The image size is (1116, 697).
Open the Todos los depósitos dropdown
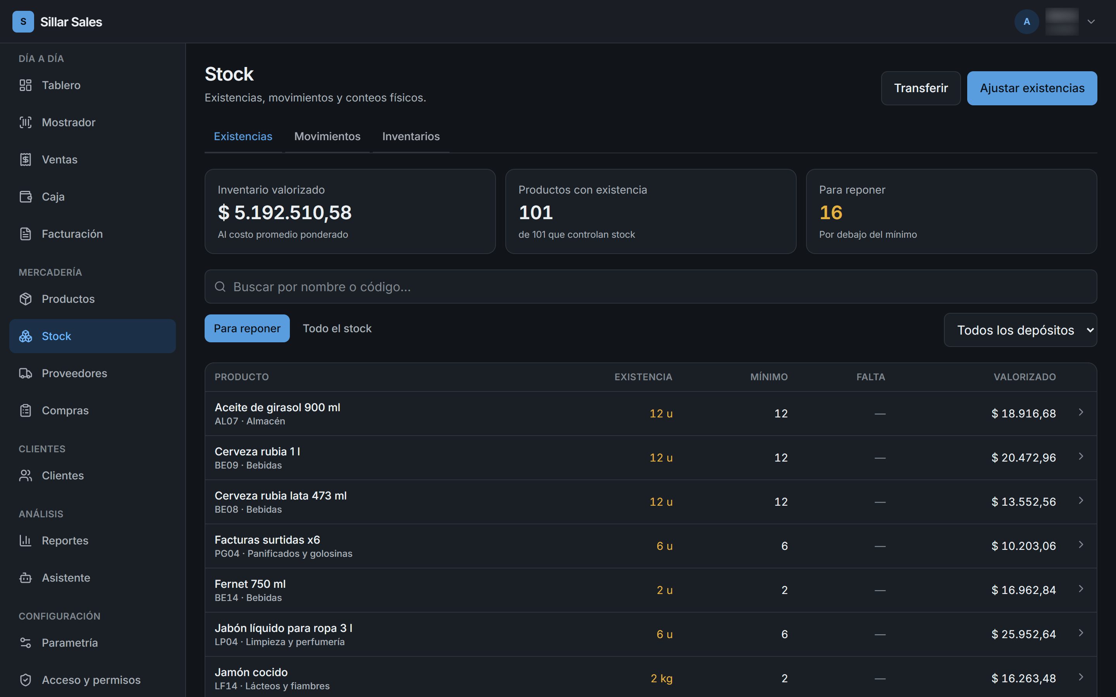click(x=1021, y=330)
